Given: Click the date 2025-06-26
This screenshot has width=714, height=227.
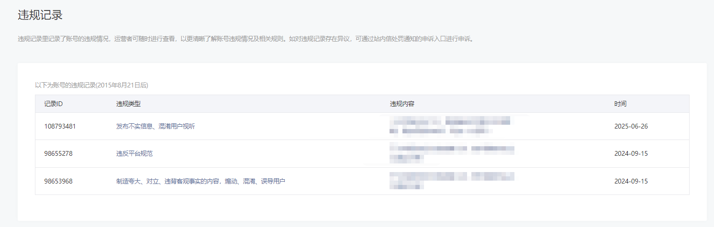Looking at the screenshot, I should 631,126.
